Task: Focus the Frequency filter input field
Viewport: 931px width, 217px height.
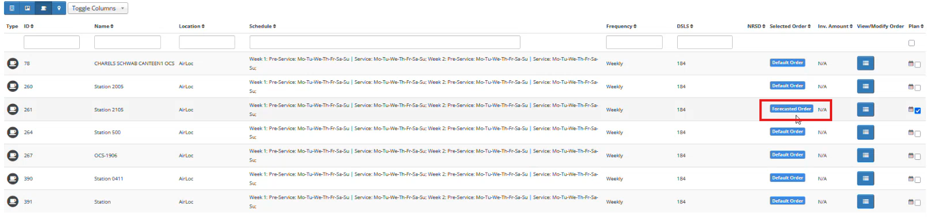Action: tap(634, 42)
